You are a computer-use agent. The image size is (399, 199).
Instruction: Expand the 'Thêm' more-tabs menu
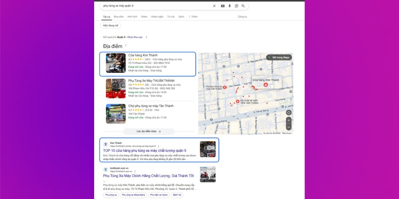pyautogui.click(x=193, y=17)
